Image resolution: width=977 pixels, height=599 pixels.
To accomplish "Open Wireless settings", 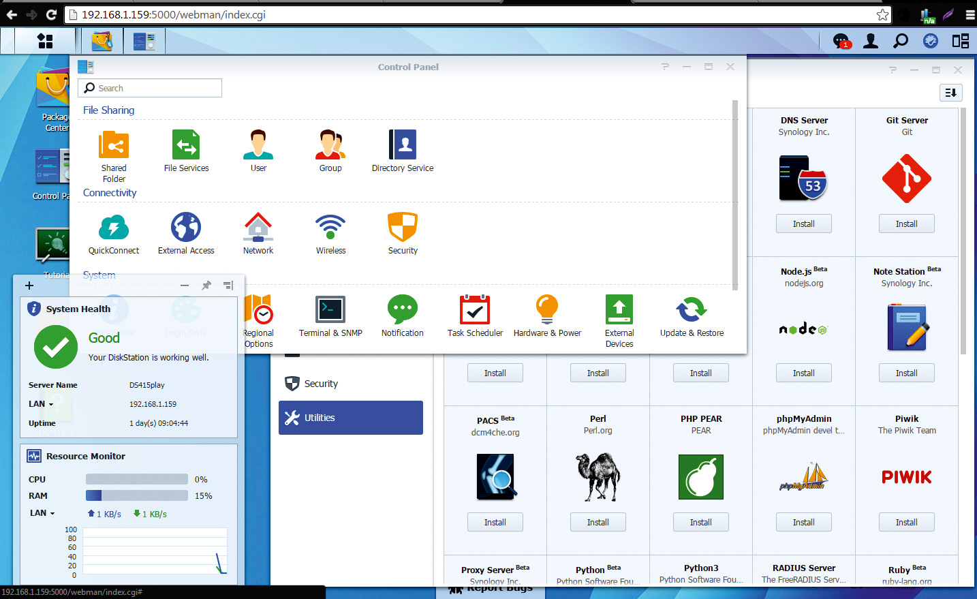I will [330, 227].
